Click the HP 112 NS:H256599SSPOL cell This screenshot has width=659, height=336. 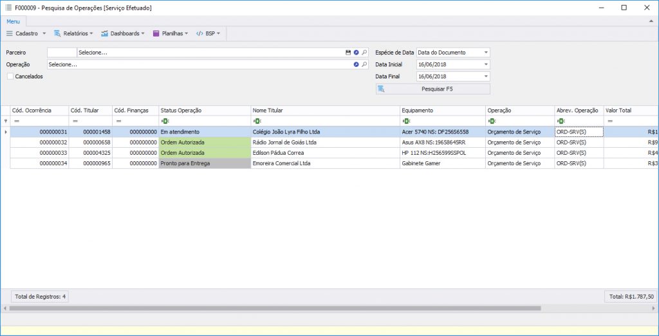point(443,153)
